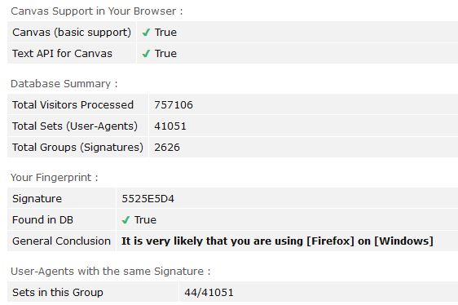Click the Text API for Canvas label
The image size is (458, 305).
[x=62, y=54]
